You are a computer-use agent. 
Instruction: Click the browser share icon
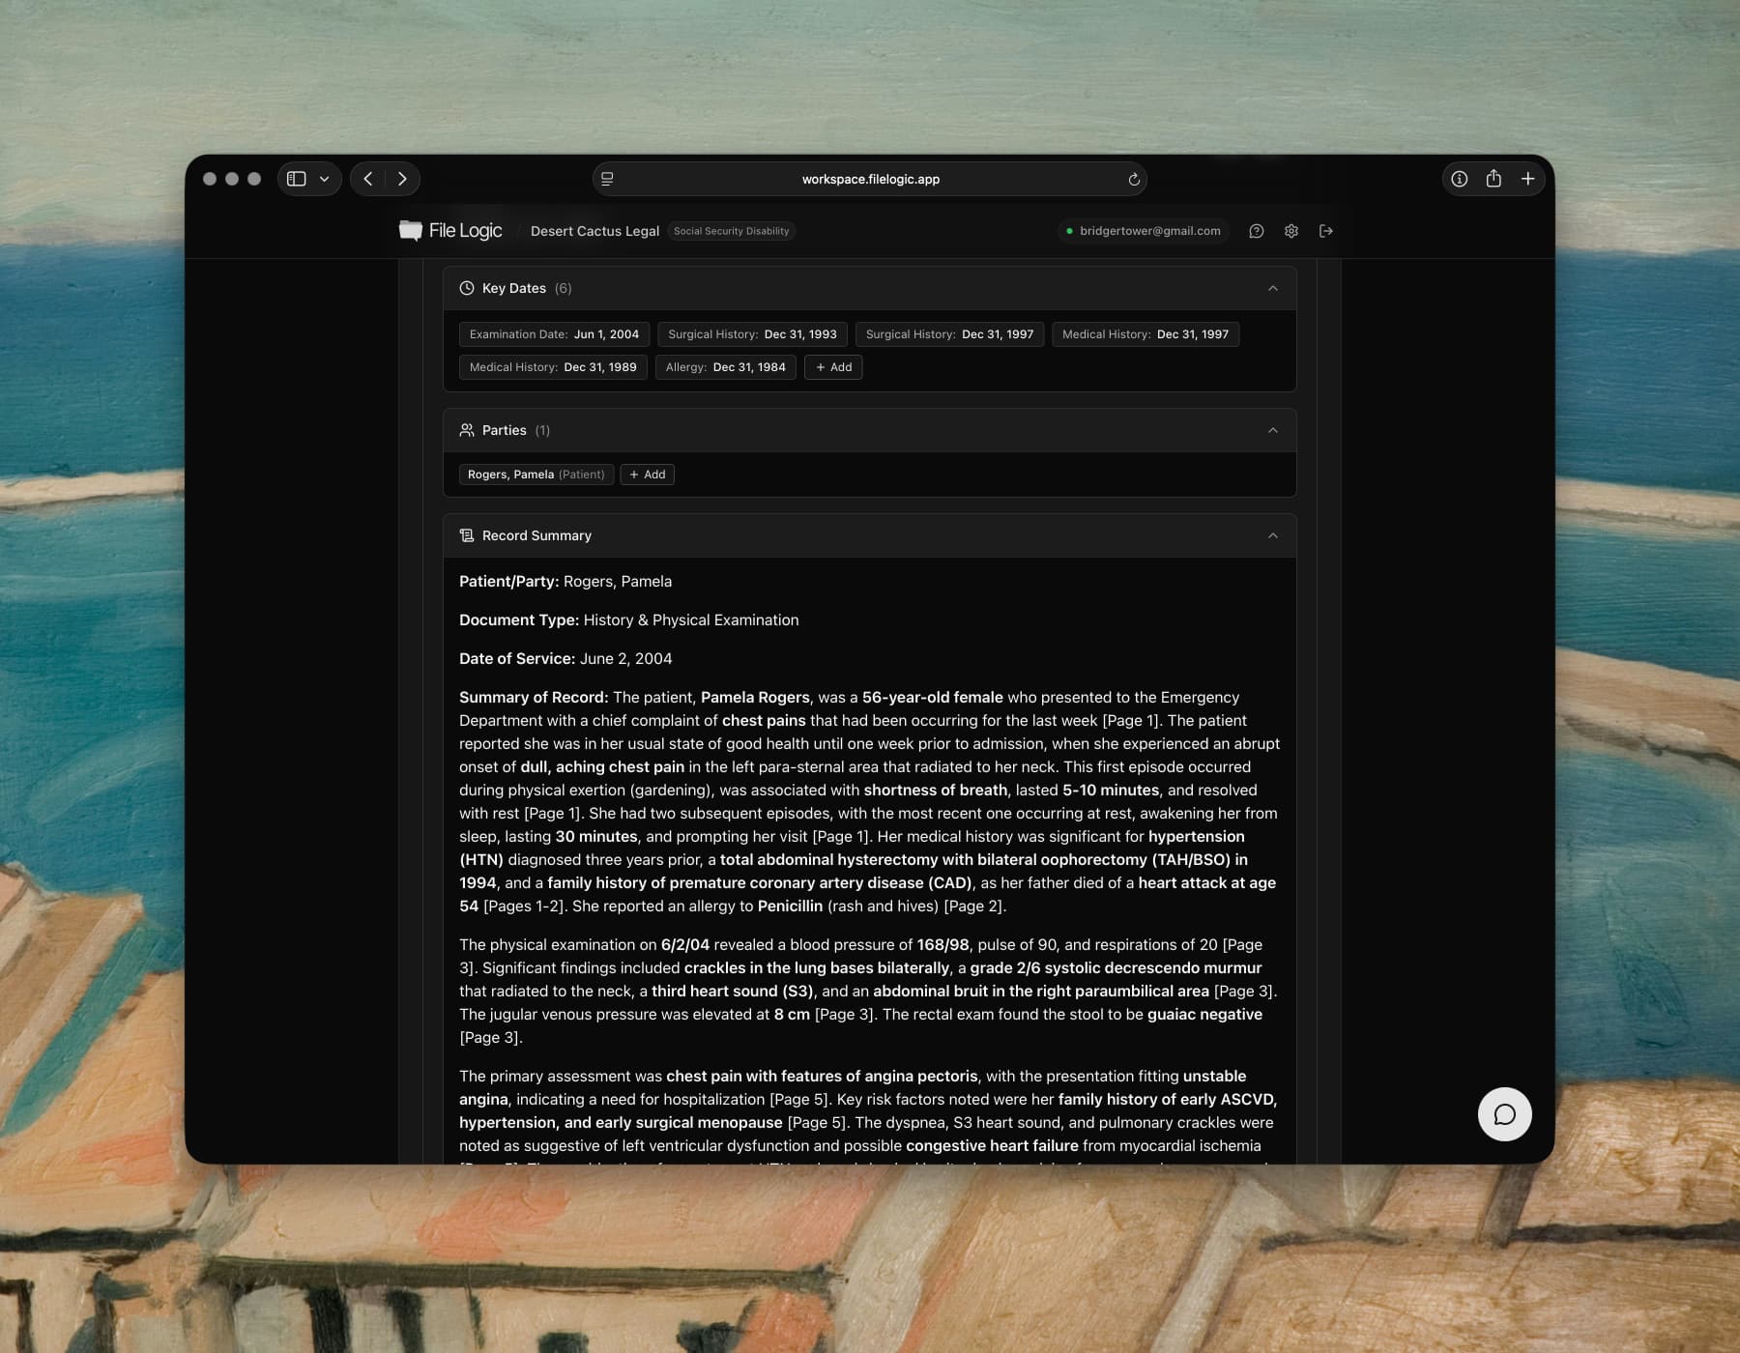coord(1493,179)
